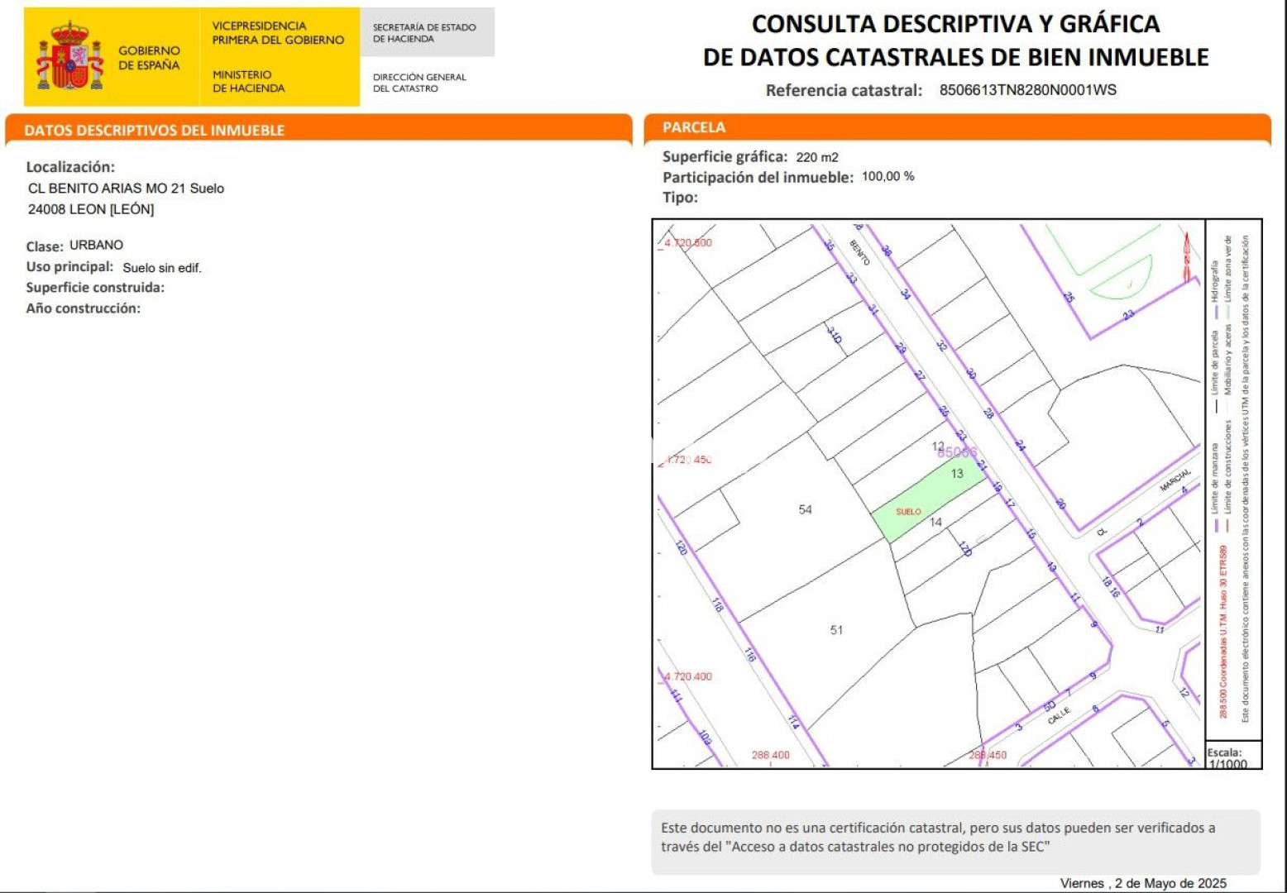Click the red north arrow on the map
This screenshot has width=1287, height=893.
point(1187,255)
